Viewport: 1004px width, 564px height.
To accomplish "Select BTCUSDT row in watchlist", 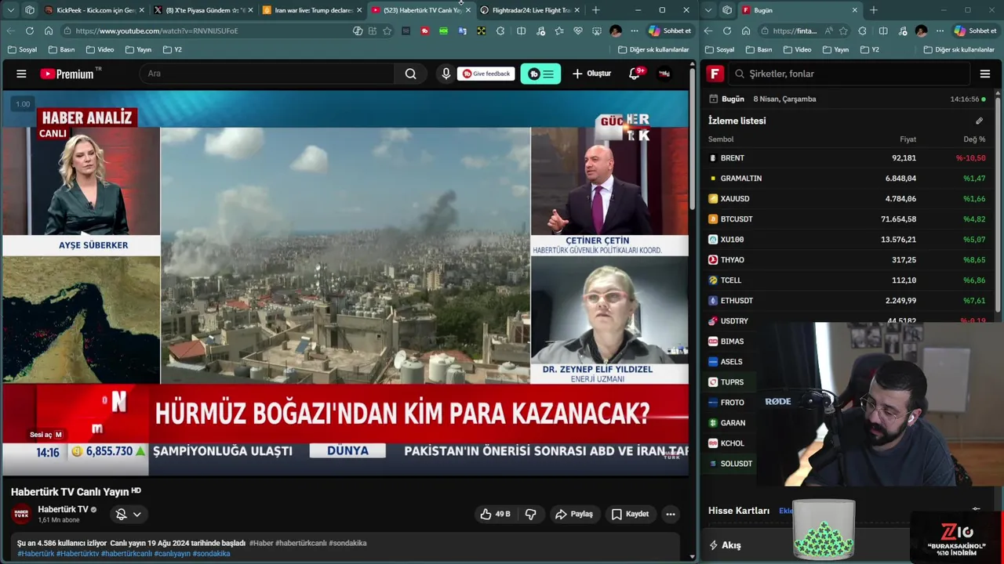I will point(846,219).
